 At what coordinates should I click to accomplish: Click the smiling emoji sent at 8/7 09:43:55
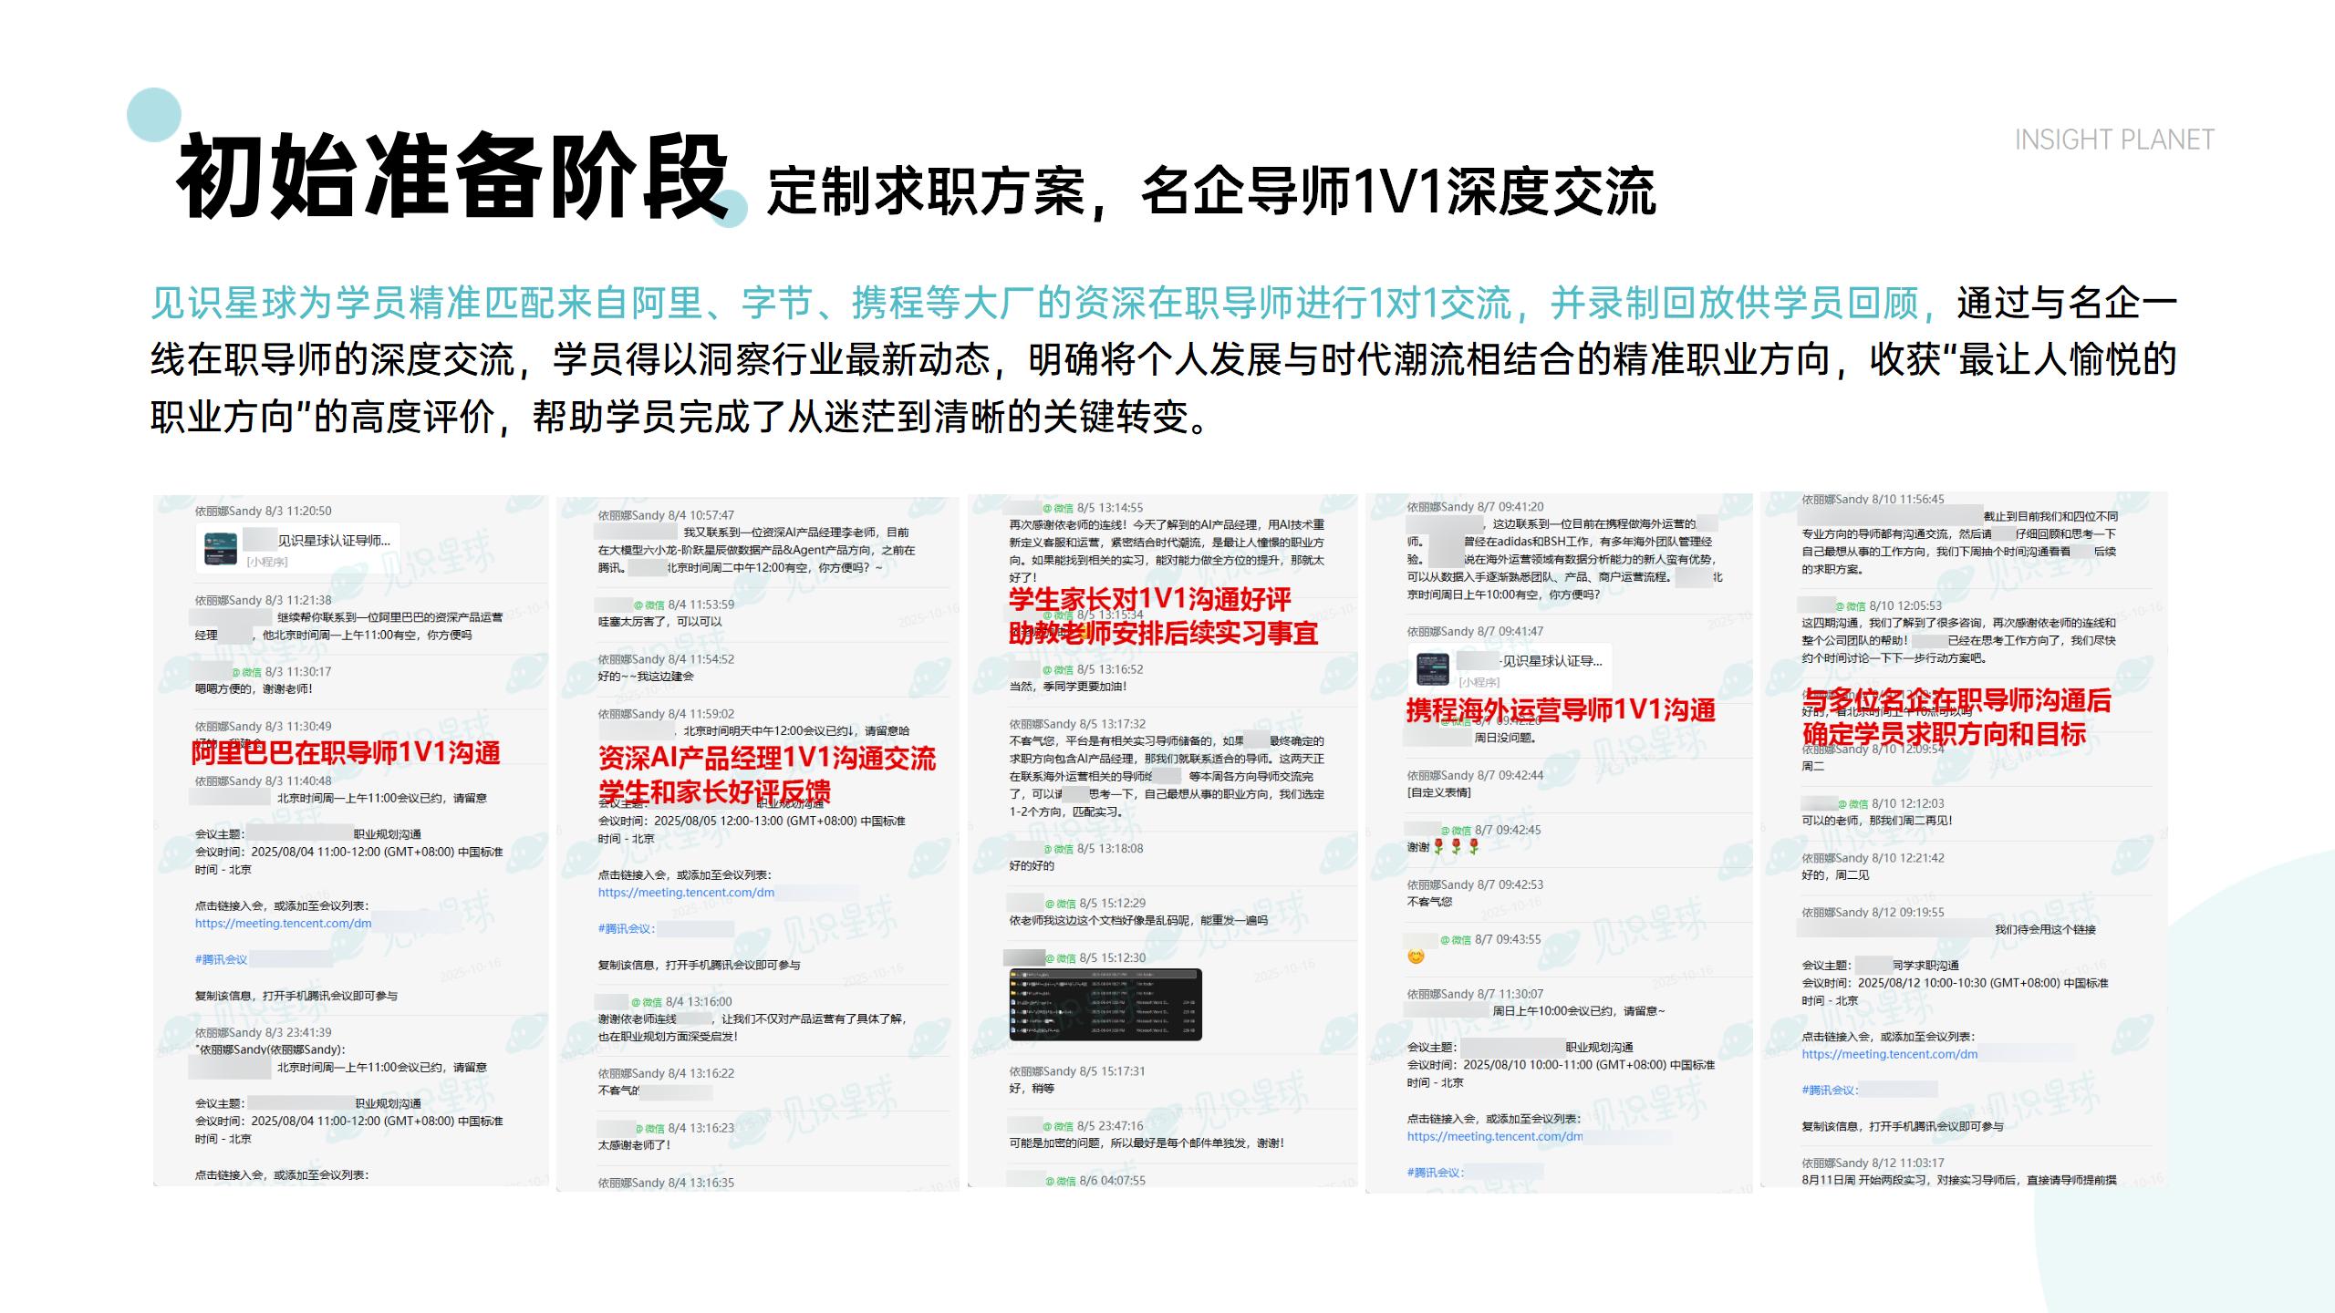tap(1416, 956)
